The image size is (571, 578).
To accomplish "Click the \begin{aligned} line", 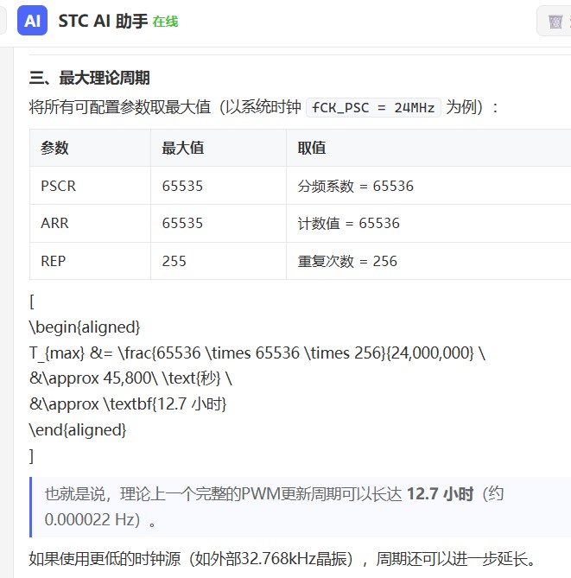I will (85, 327).
